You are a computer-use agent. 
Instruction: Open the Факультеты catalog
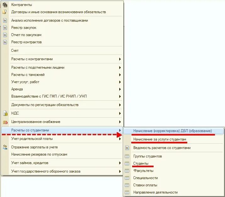tap(174, 171)
